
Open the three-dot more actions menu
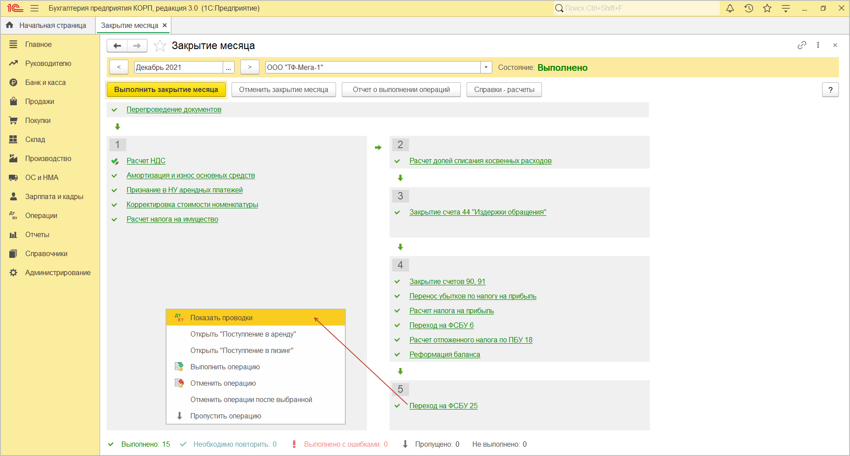point(818,45)
